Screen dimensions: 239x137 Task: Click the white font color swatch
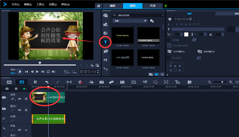pos(186,34)
